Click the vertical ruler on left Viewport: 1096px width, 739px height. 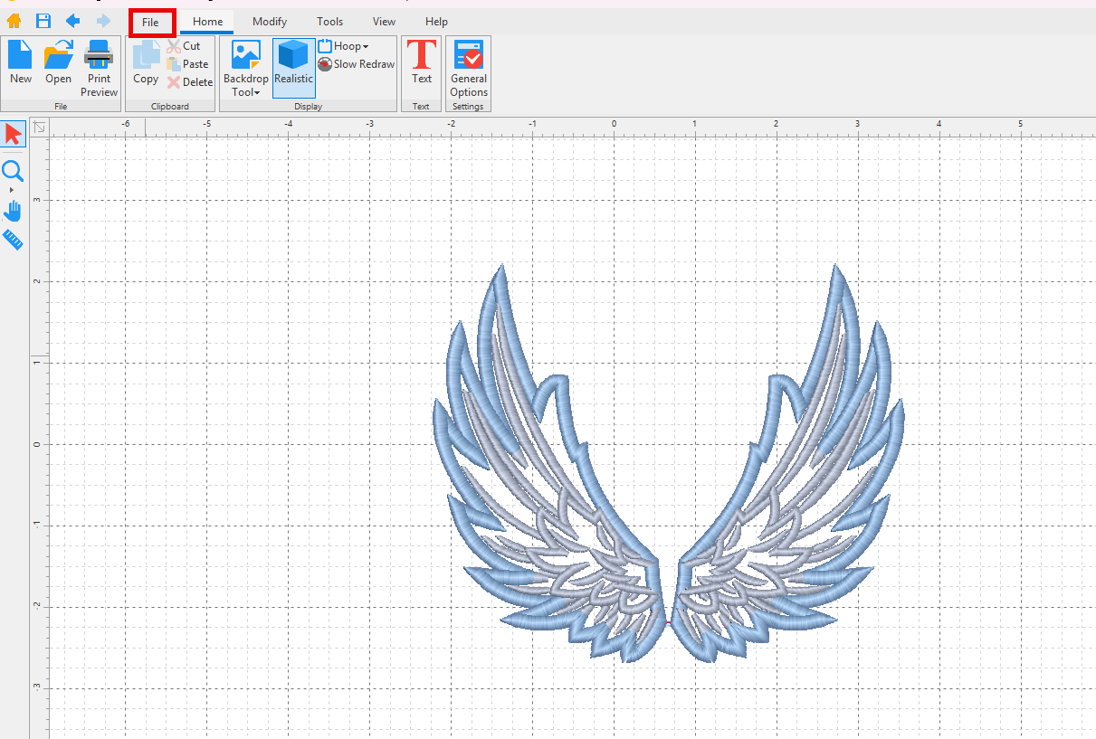39,438
